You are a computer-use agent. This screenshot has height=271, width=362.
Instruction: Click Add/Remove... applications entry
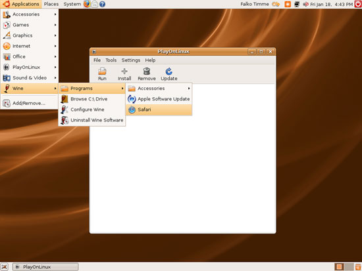[30, 103]
